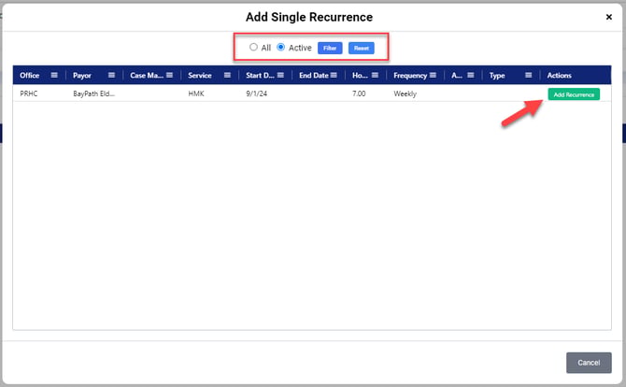Cancel the Add Single Recurrence dialog

pyautogui.click(x=589, y=362)
